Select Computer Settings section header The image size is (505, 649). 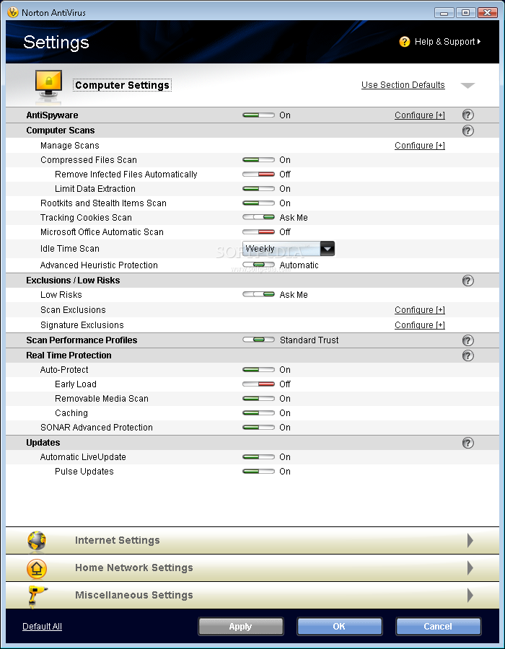point(122,85)
